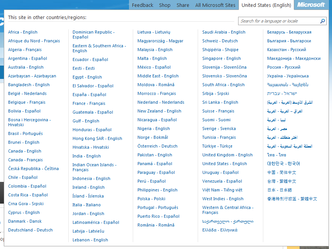Choose Ελλάδα - Ελληνικά
Screen dimensions: 332x249
[220, 230]
